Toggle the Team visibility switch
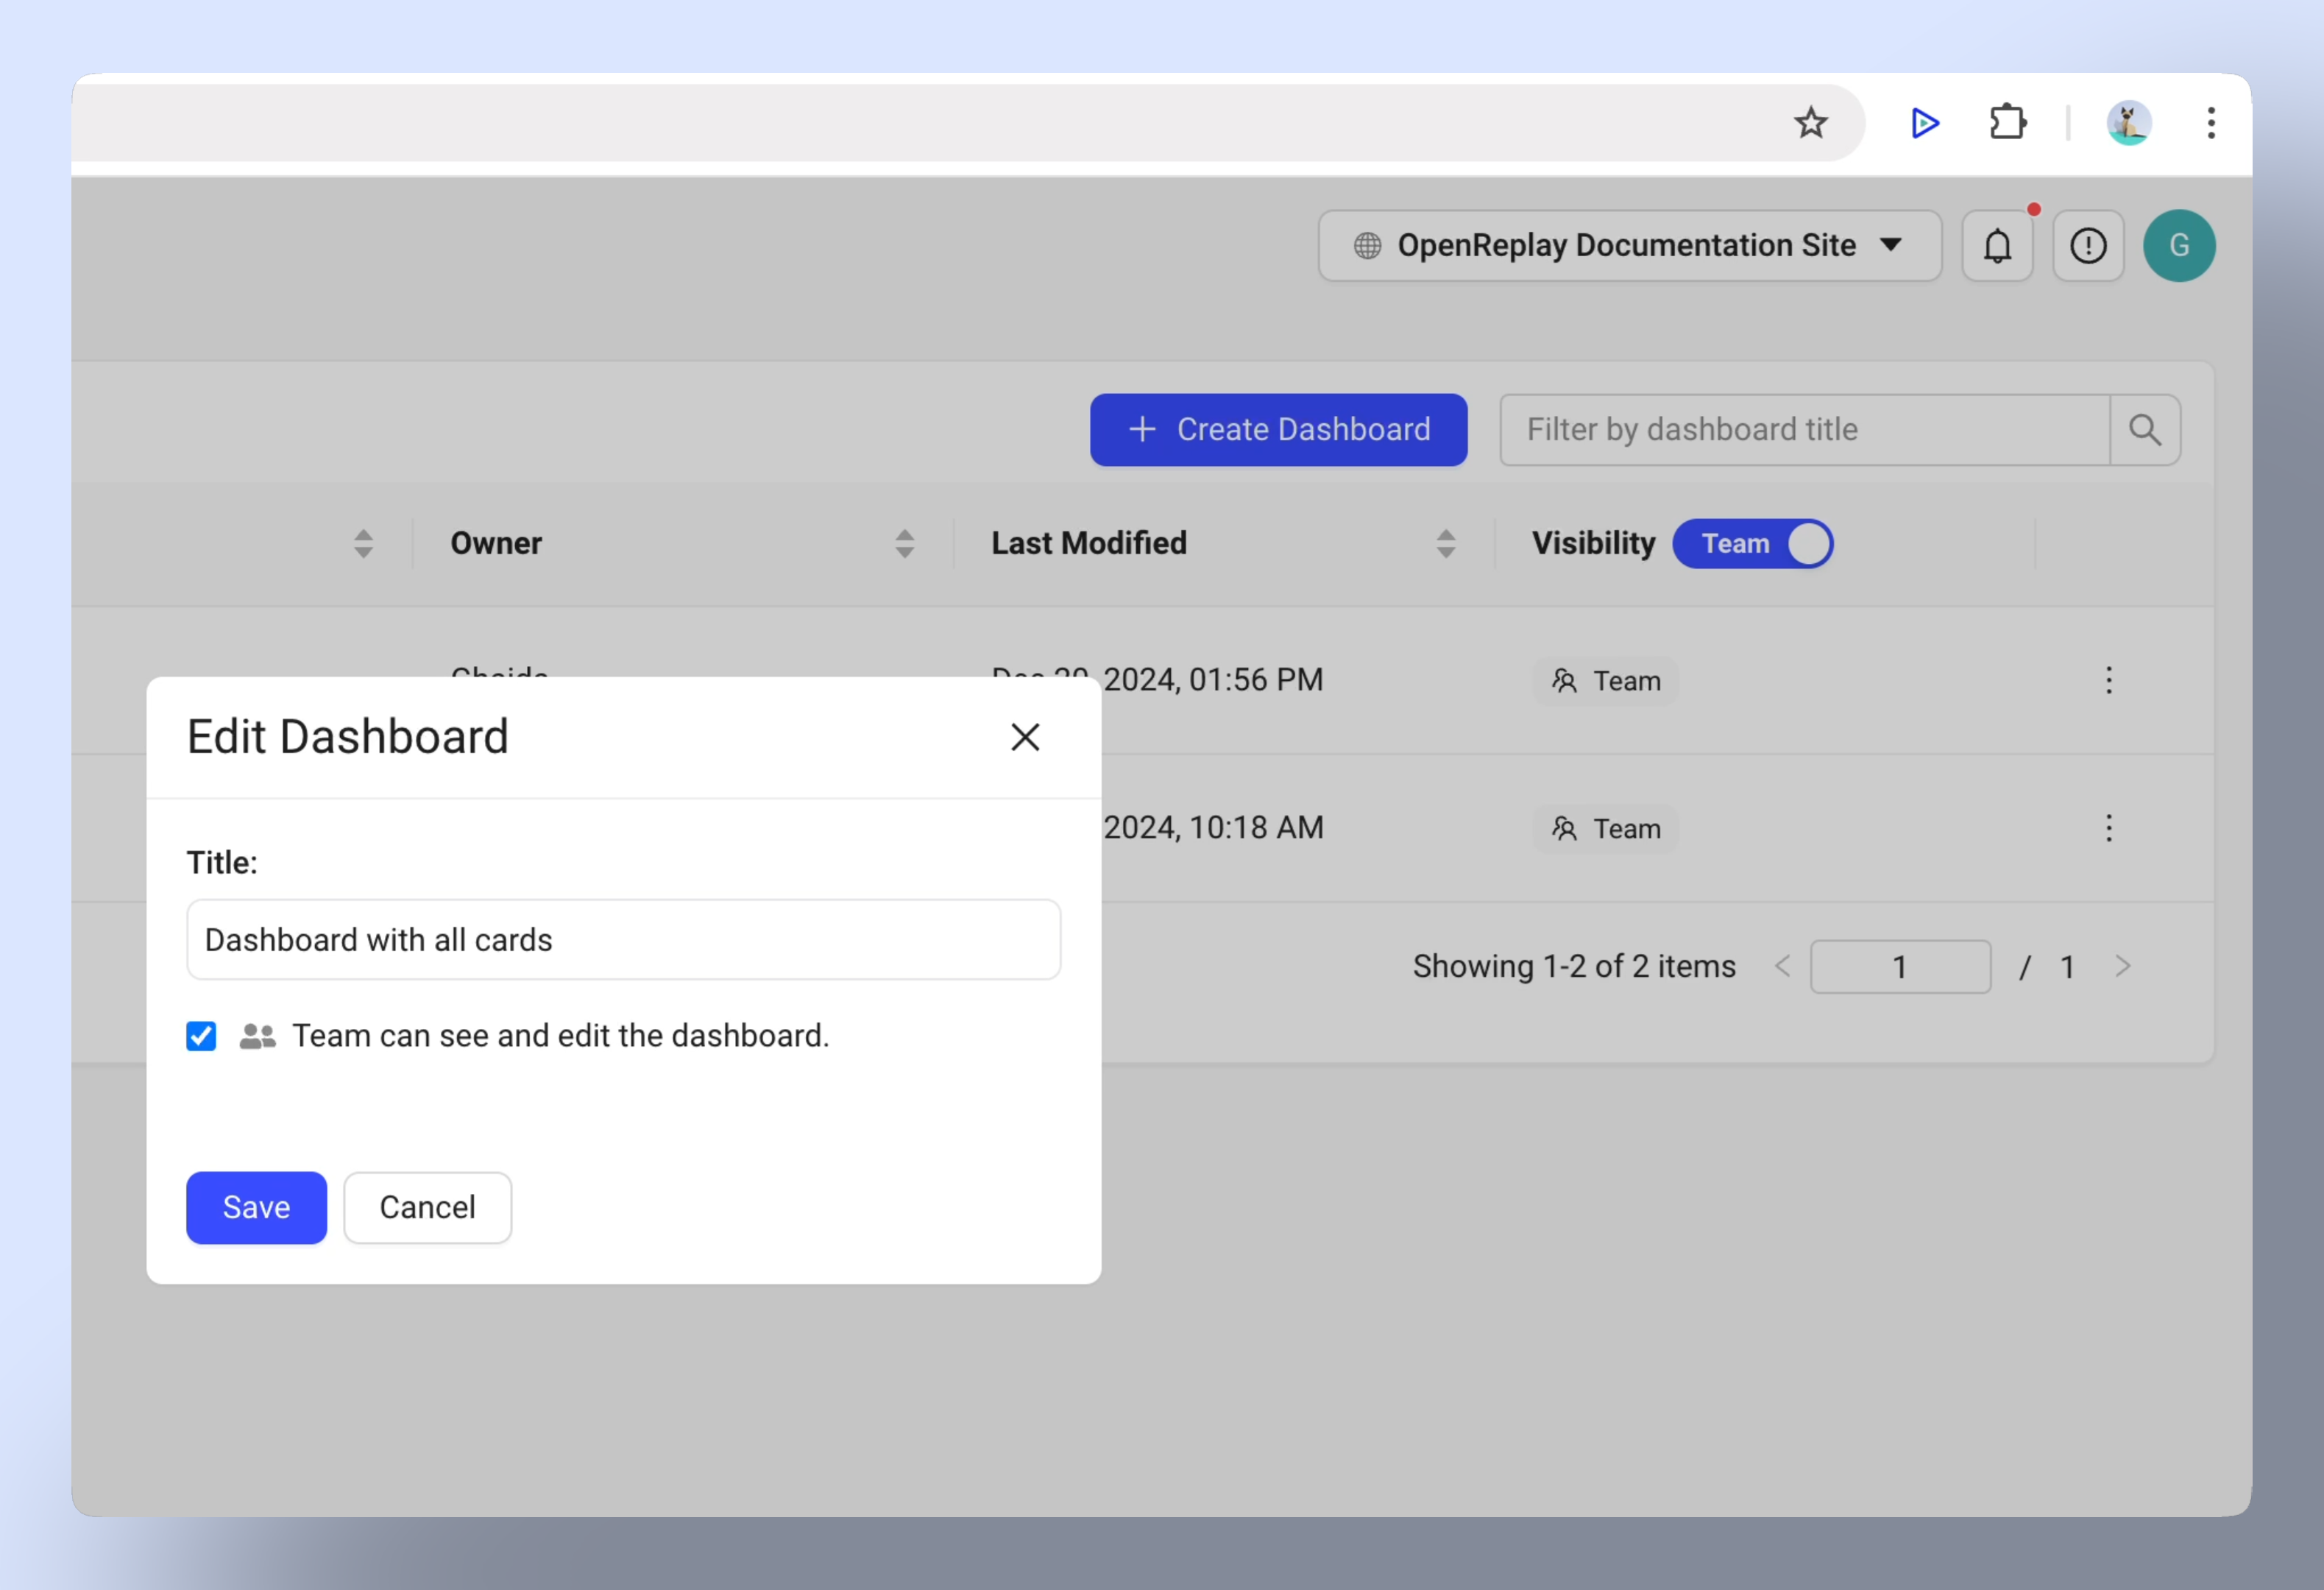 [1753, 544]
